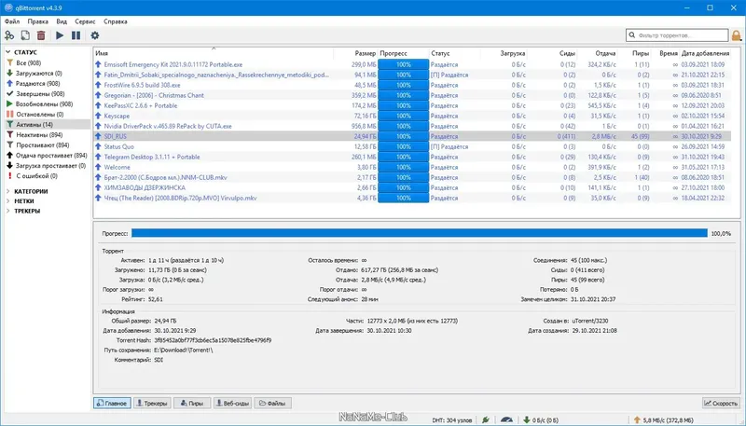Click the DHT: 304 узлов status text
This screenshot has width=746, height=426.
tap(452, 419)
